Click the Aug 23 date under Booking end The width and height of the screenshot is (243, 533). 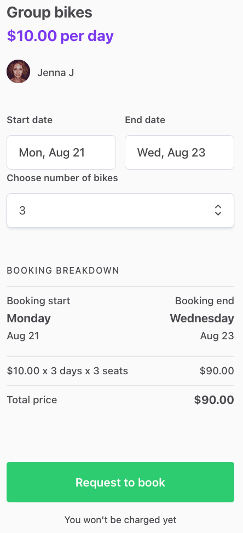[x=217, y=336]
